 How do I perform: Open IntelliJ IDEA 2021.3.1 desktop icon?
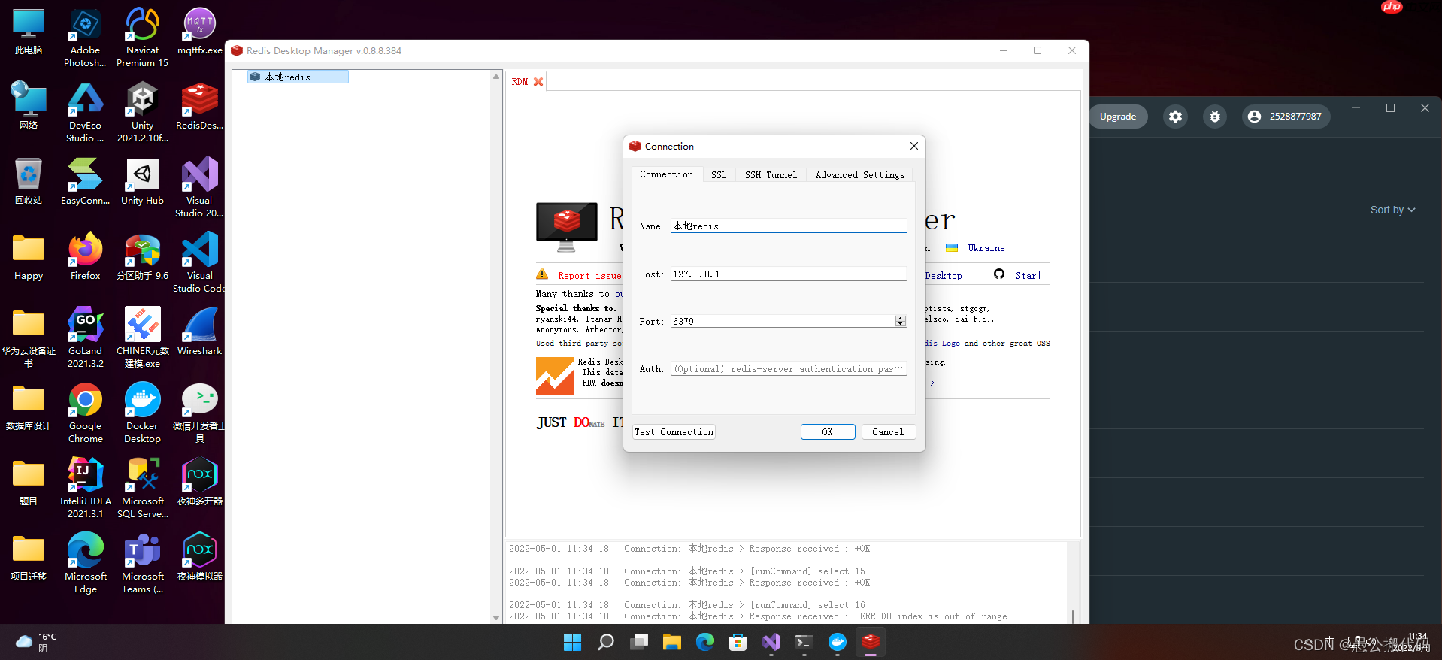pyautogui.click(x=85, y=489)
